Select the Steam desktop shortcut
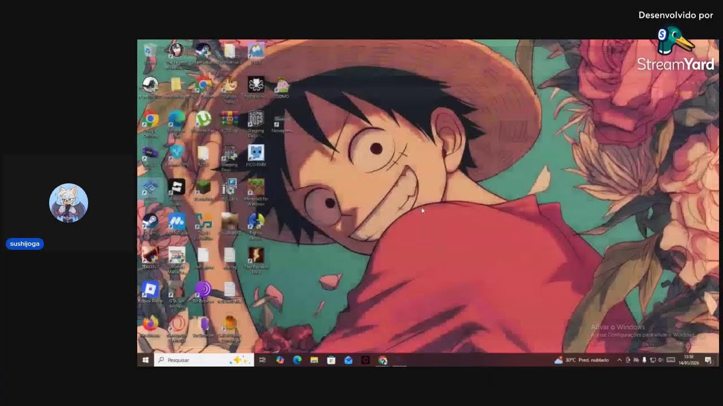 tap(150, 224)
